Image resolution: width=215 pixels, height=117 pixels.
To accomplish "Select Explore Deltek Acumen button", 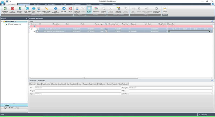I will point(14,108).
